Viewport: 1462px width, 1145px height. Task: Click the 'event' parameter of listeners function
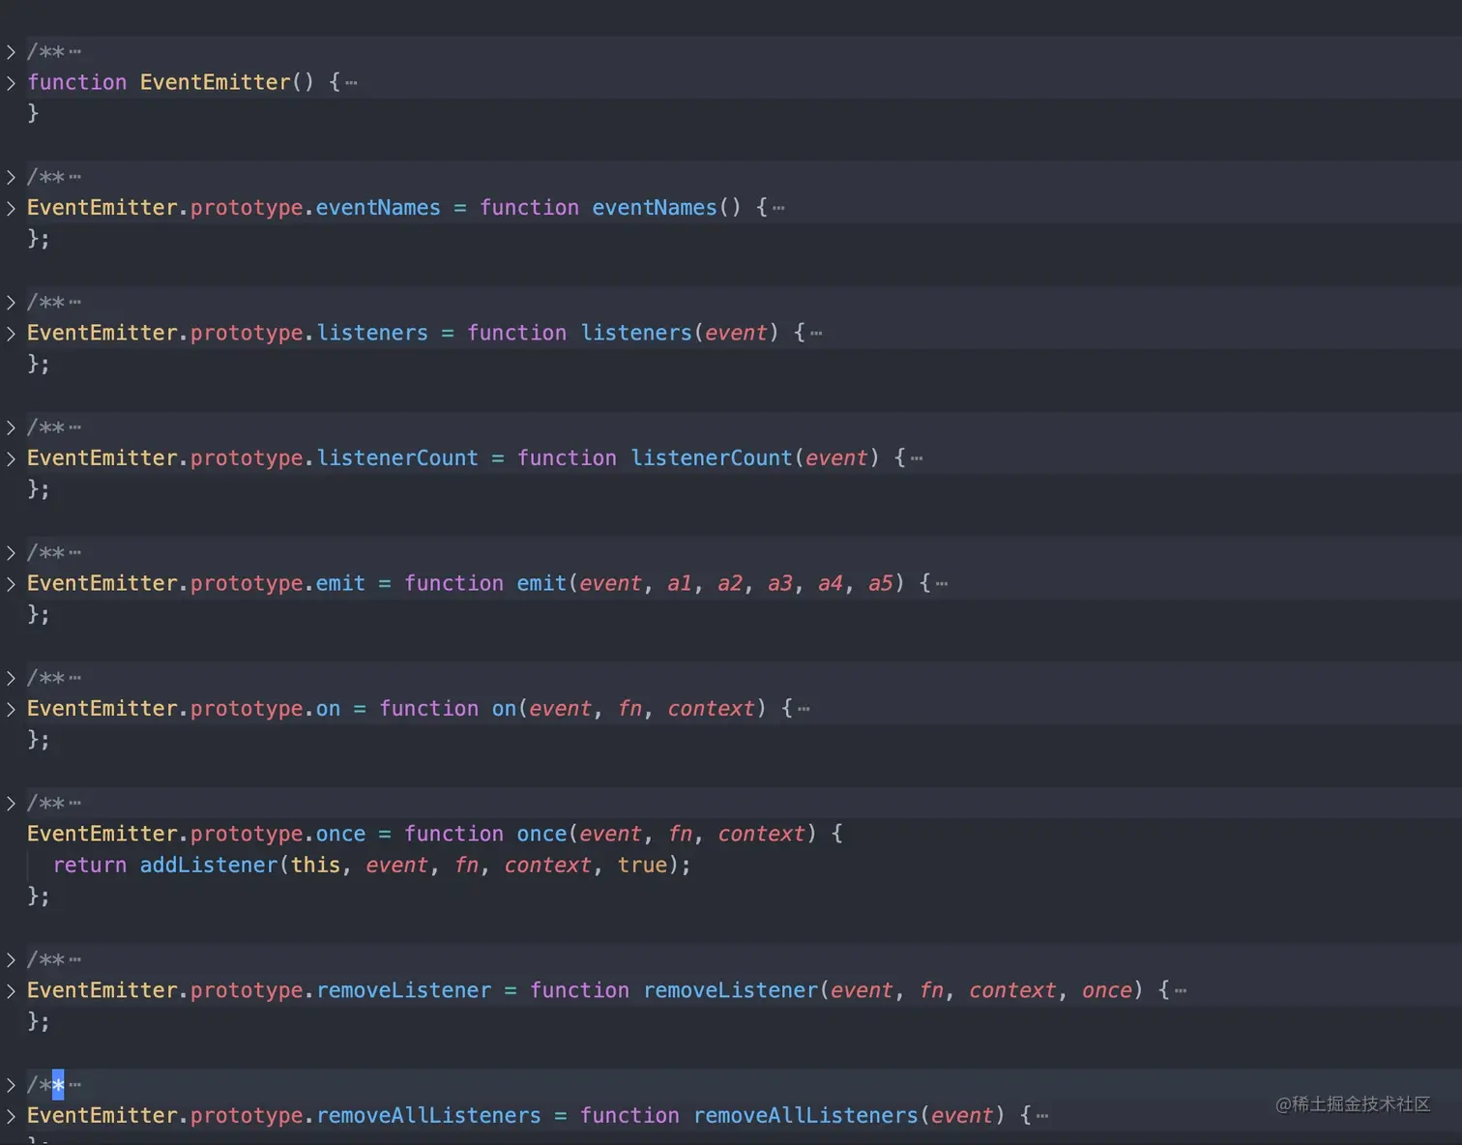tap(737, 334)
